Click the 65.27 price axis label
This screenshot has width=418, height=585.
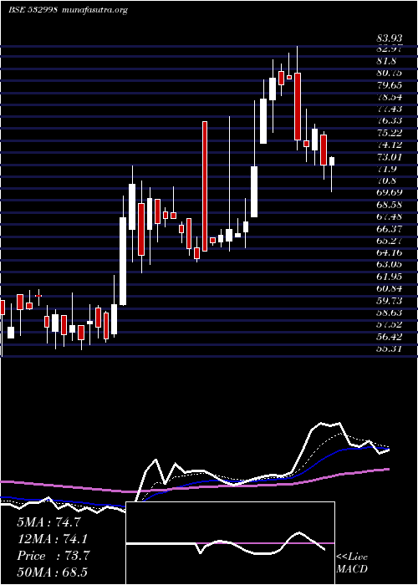390,241
